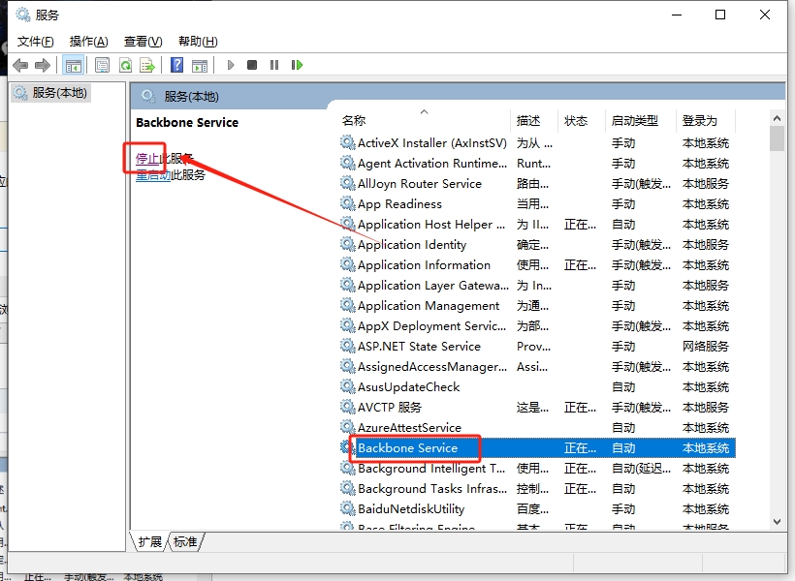Image resolution: width=795 pixels, height=581 pixels.
Task: Switch to the 标准 tab
Action: pos(186,542)
